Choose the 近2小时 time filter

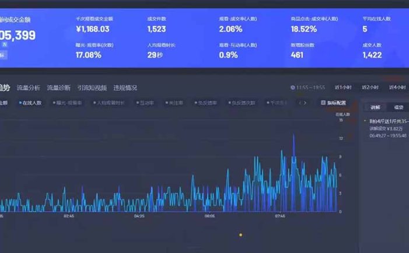coord(370,87)
